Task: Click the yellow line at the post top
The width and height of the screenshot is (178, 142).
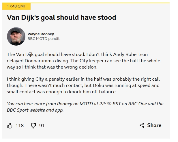Action: (x=86, y=3)
